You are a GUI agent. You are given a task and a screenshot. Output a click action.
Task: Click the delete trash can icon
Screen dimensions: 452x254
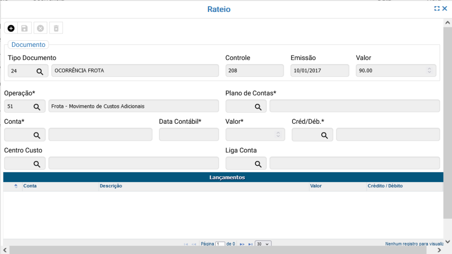56,28
